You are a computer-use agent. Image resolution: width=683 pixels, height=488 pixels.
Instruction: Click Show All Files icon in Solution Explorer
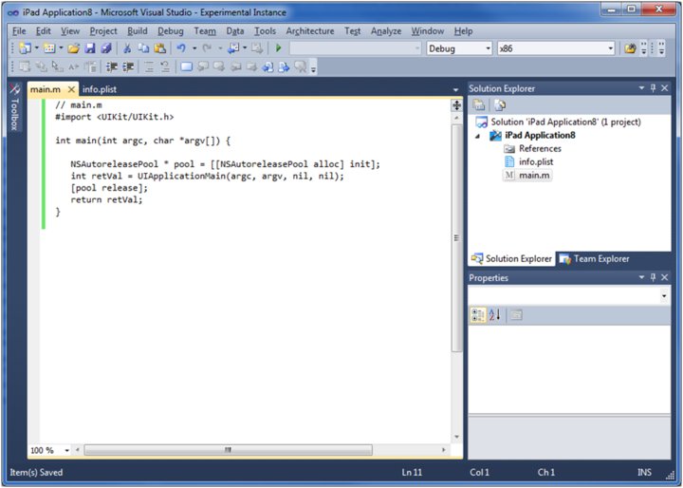500,105
